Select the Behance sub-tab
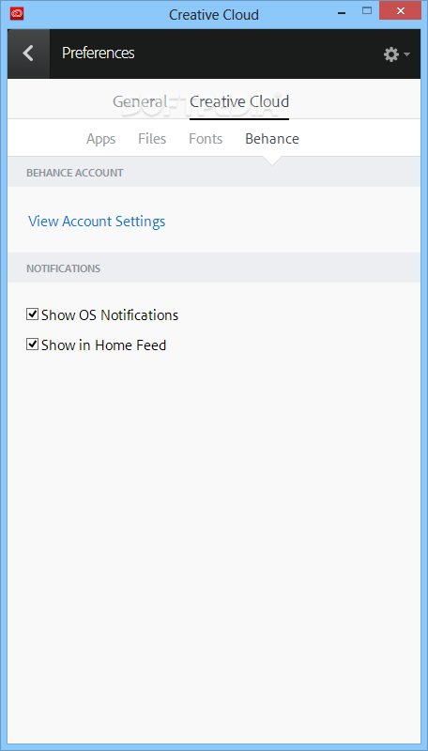 pos(272,139)
